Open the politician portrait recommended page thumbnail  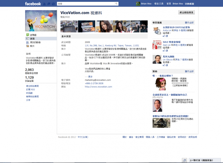click(x=157, y=59)
